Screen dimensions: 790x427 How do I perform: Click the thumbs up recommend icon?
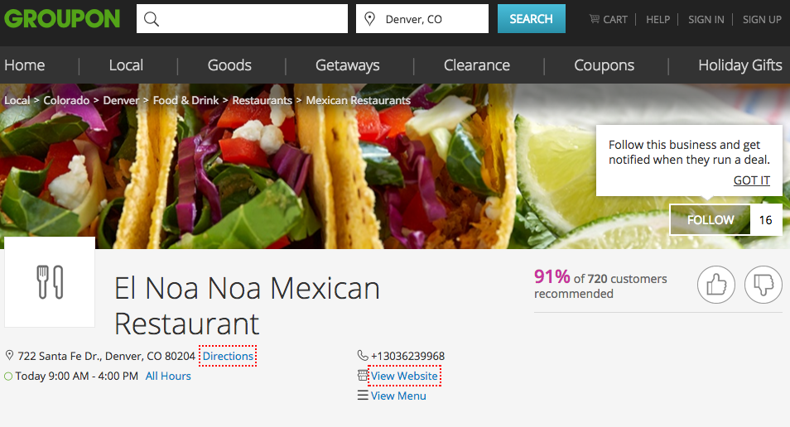[x=716, y=285]
